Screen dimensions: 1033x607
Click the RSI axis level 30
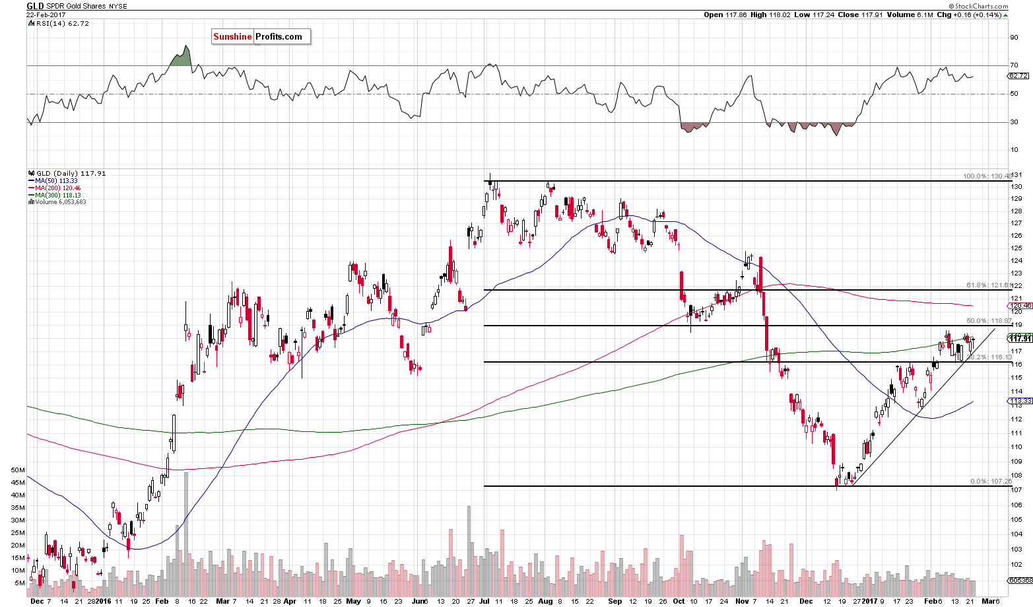[1014, 122]
